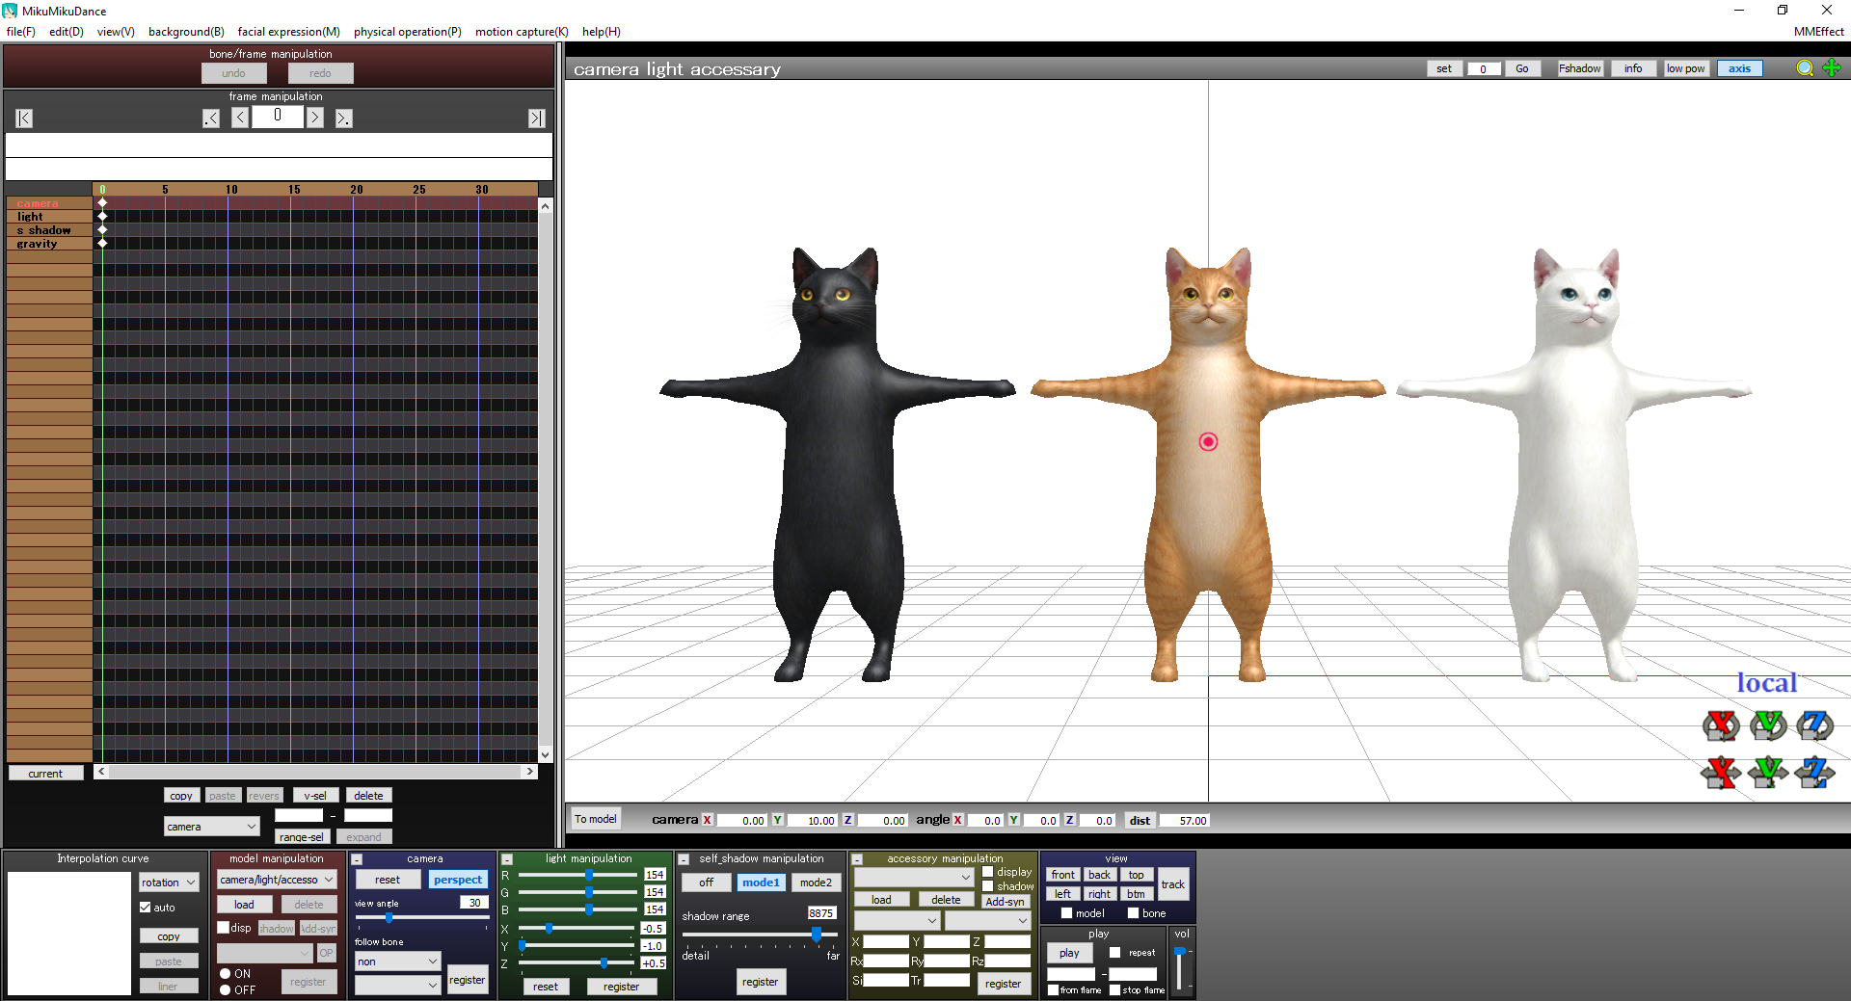
Task: Open the accessory bone target dropdown
Action: pyautogui.click(x=988, y=921)
